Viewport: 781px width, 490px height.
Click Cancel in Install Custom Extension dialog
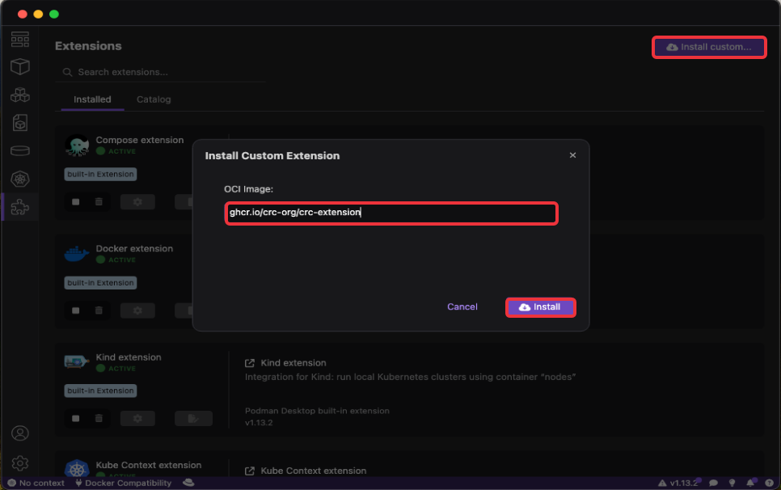point(462,306)
